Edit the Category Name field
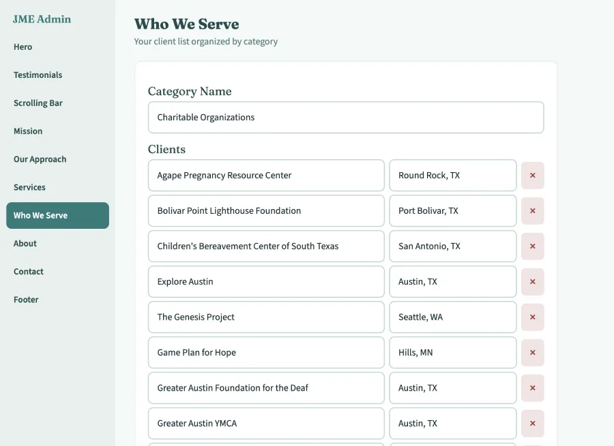The width and height of the screenshot is (614, 446). click(x=346, y=117)
